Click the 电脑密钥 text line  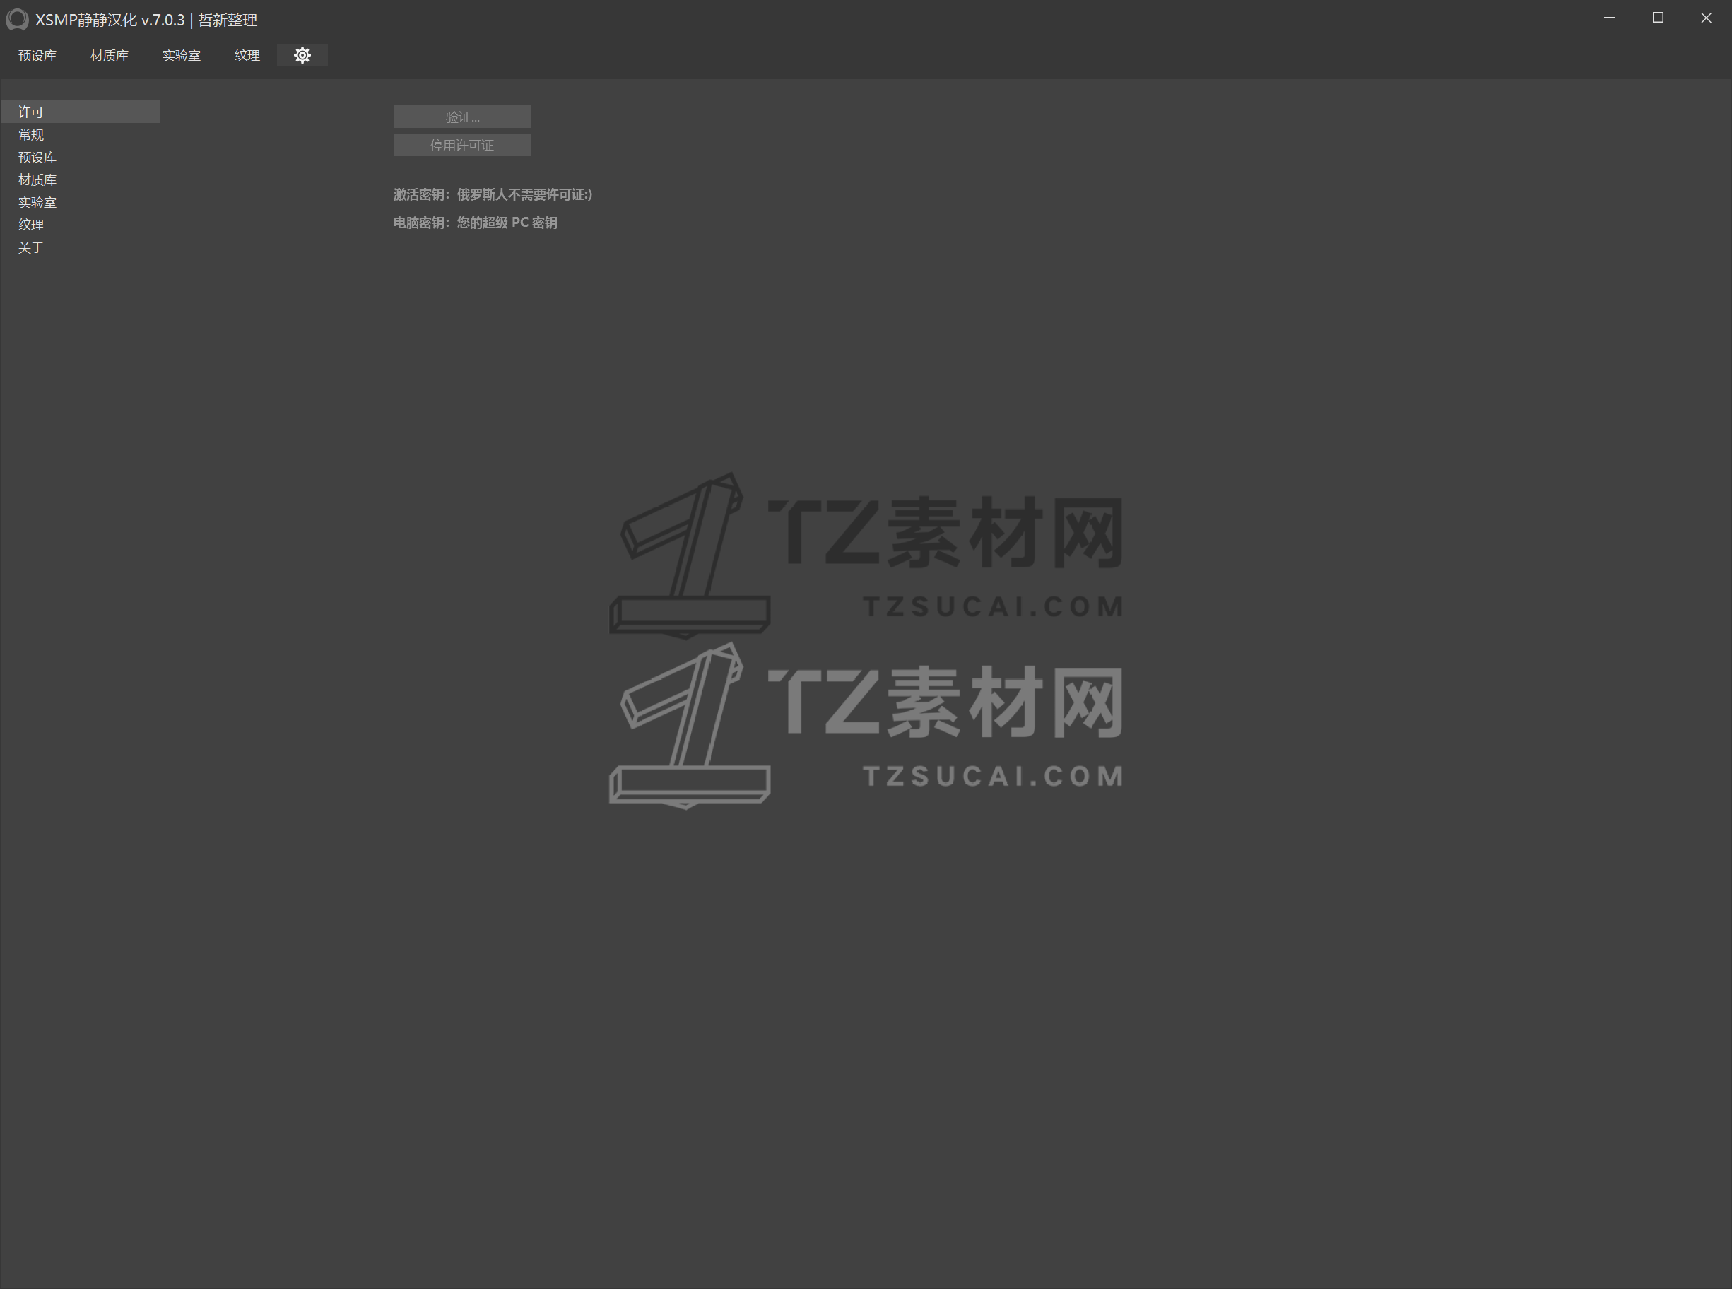pyautogui.click(x=475, y=223)
